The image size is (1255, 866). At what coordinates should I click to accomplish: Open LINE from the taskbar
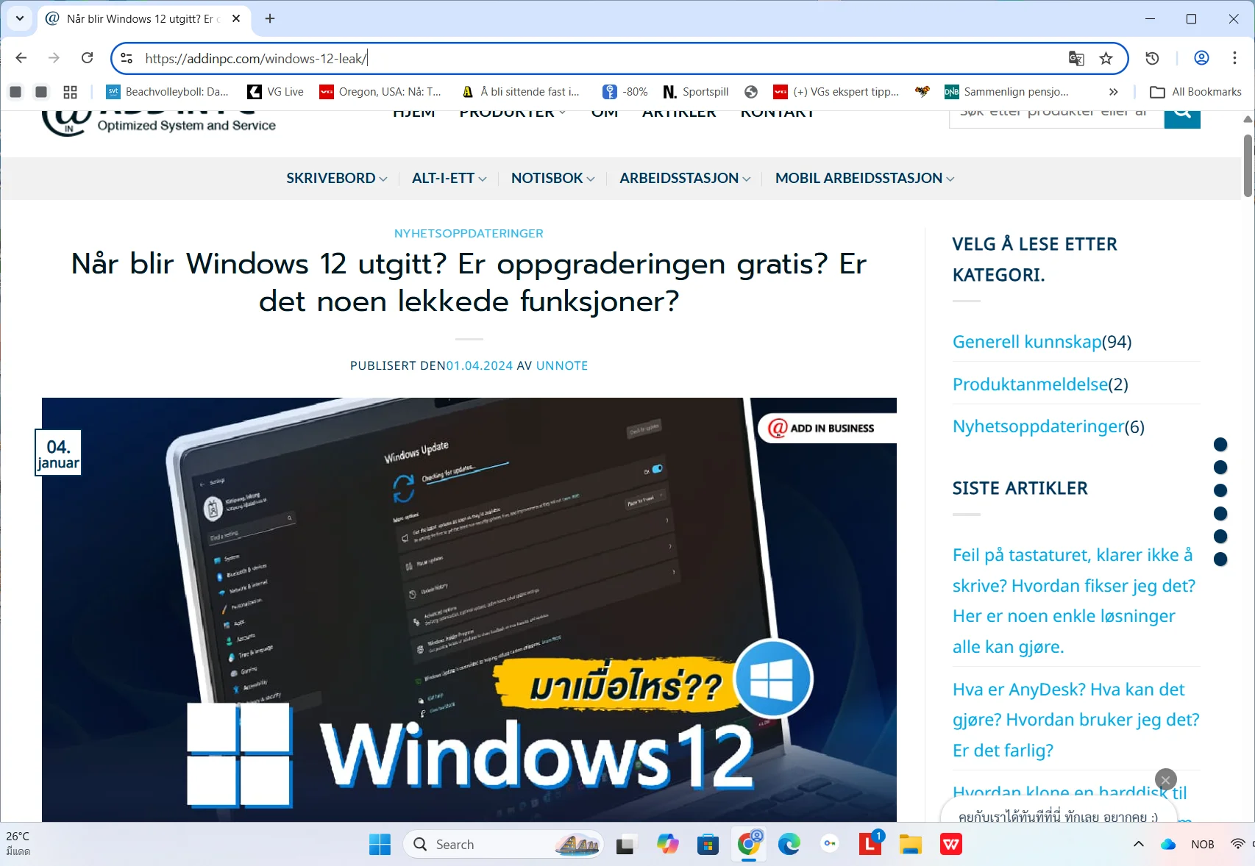tap(870, 844)
